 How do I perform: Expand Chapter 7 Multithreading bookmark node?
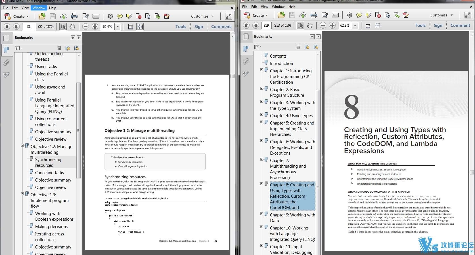click(261, 159)
